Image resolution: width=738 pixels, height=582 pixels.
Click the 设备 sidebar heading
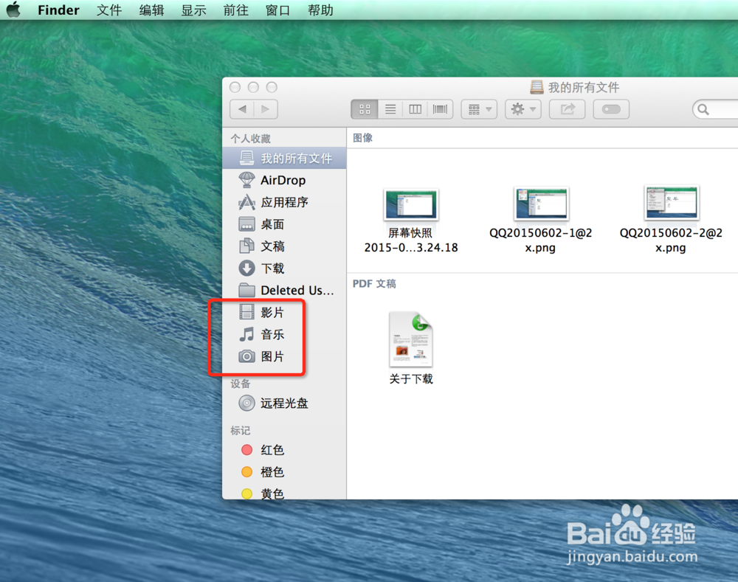pos(240,384)
